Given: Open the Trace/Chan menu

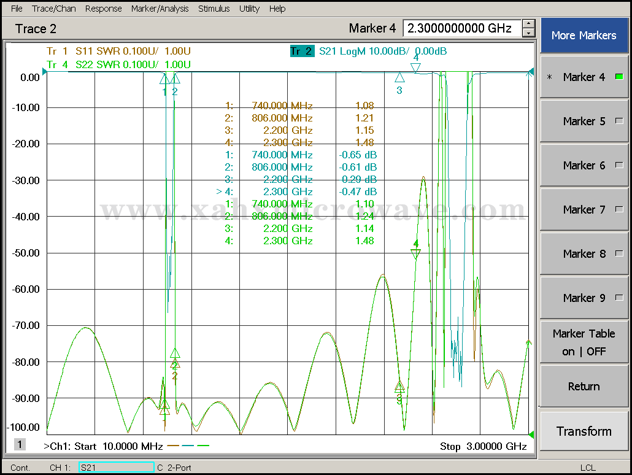Looking at the screenshot, I should coord(55,9).
